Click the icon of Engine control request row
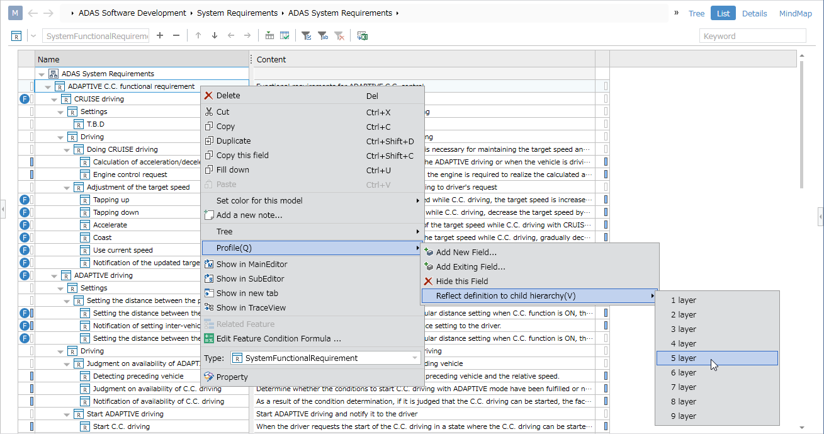824x434 pixels. (85, 174)
